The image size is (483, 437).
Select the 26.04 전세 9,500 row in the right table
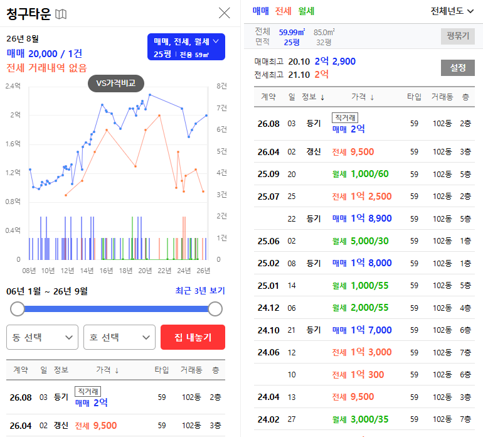(364, 152)
